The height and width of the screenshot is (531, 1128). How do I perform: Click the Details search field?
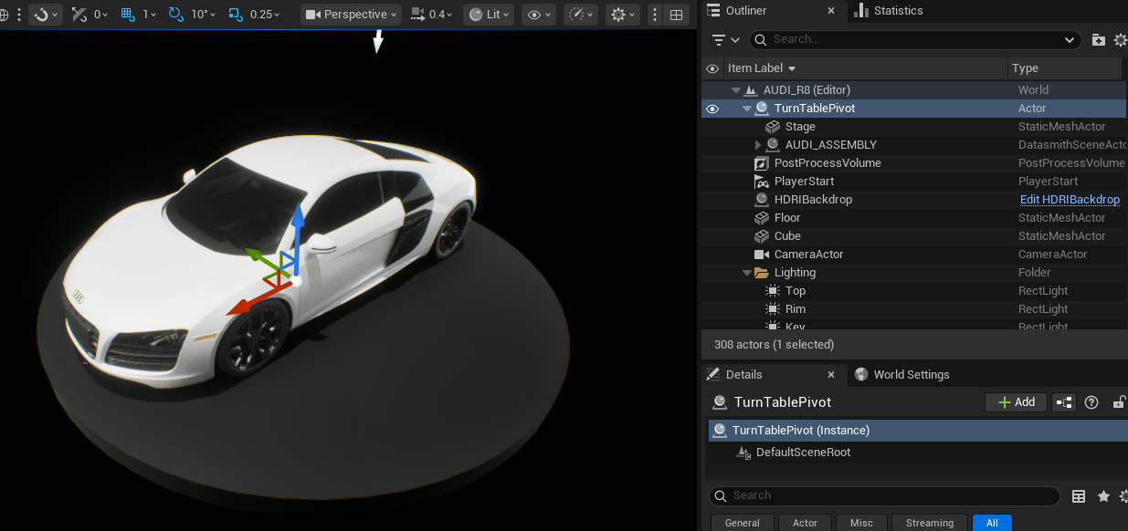pyautogui.click(x=884, y=495)
